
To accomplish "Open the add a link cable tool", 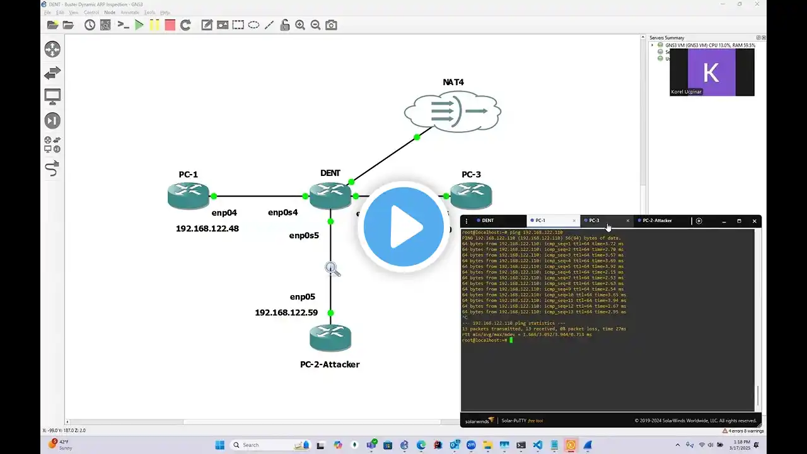I will 52,168.
